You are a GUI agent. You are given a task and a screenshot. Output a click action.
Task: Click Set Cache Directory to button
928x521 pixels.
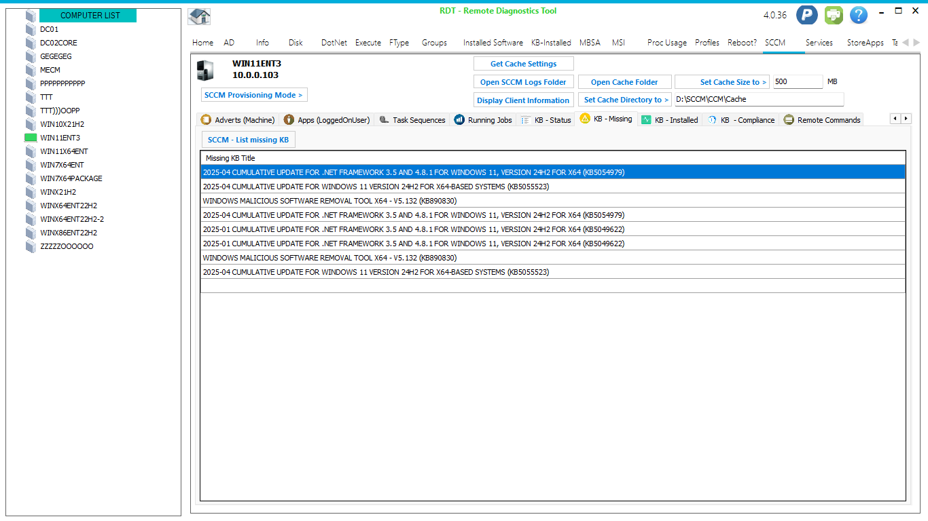(x=624, y=100)
